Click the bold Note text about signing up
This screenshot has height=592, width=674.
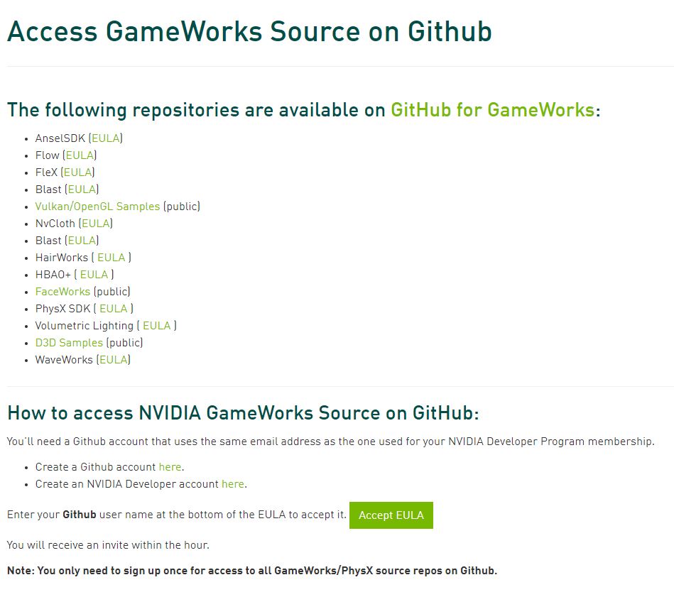(252, 571)
